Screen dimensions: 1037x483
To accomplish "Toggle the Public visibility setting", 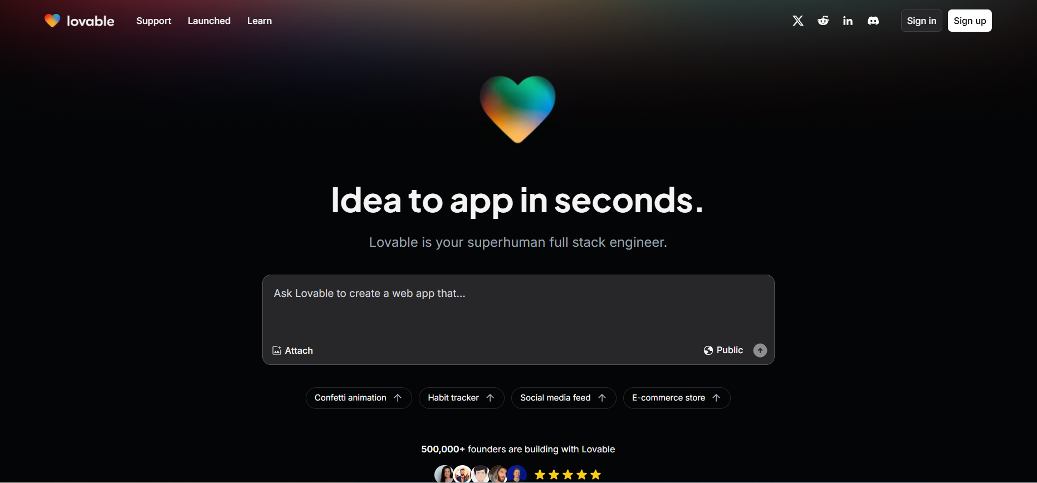I will [x=723, y=350].
